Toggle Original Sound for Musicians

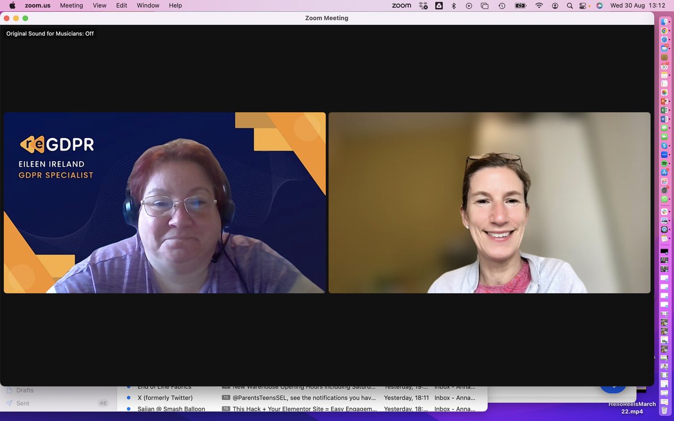pyautogui.click(x=49, y=33)
